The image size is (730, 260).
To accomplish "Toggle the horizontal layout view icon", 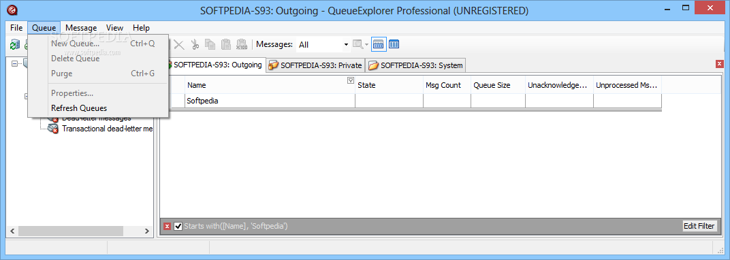I will pyautogui.click(x=378, y=45).
